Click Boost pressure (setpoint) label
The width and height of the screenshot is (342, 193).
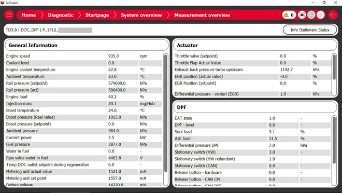tap(28, 124)
